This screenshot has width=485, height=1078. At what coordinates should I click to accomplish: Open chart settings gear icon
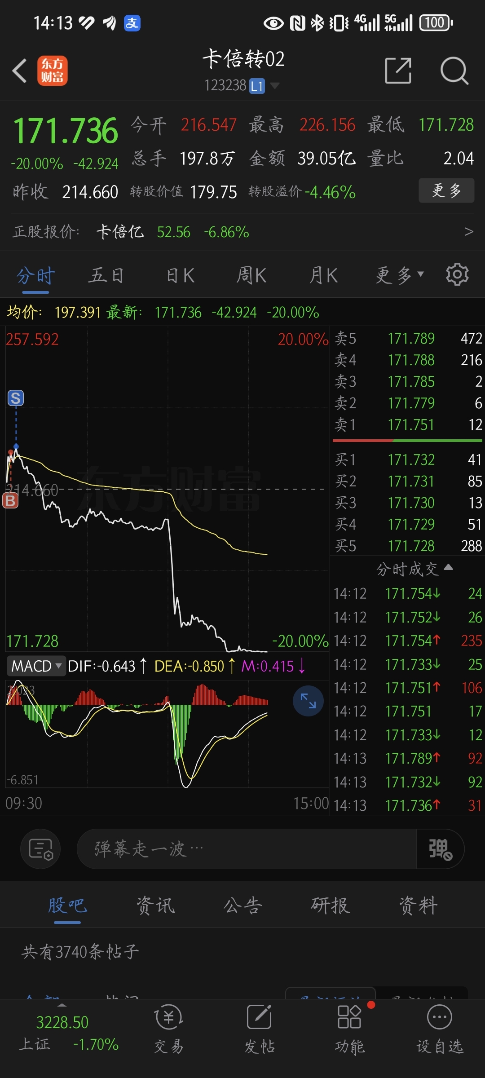pyautogui.click(x=457, y=274)
